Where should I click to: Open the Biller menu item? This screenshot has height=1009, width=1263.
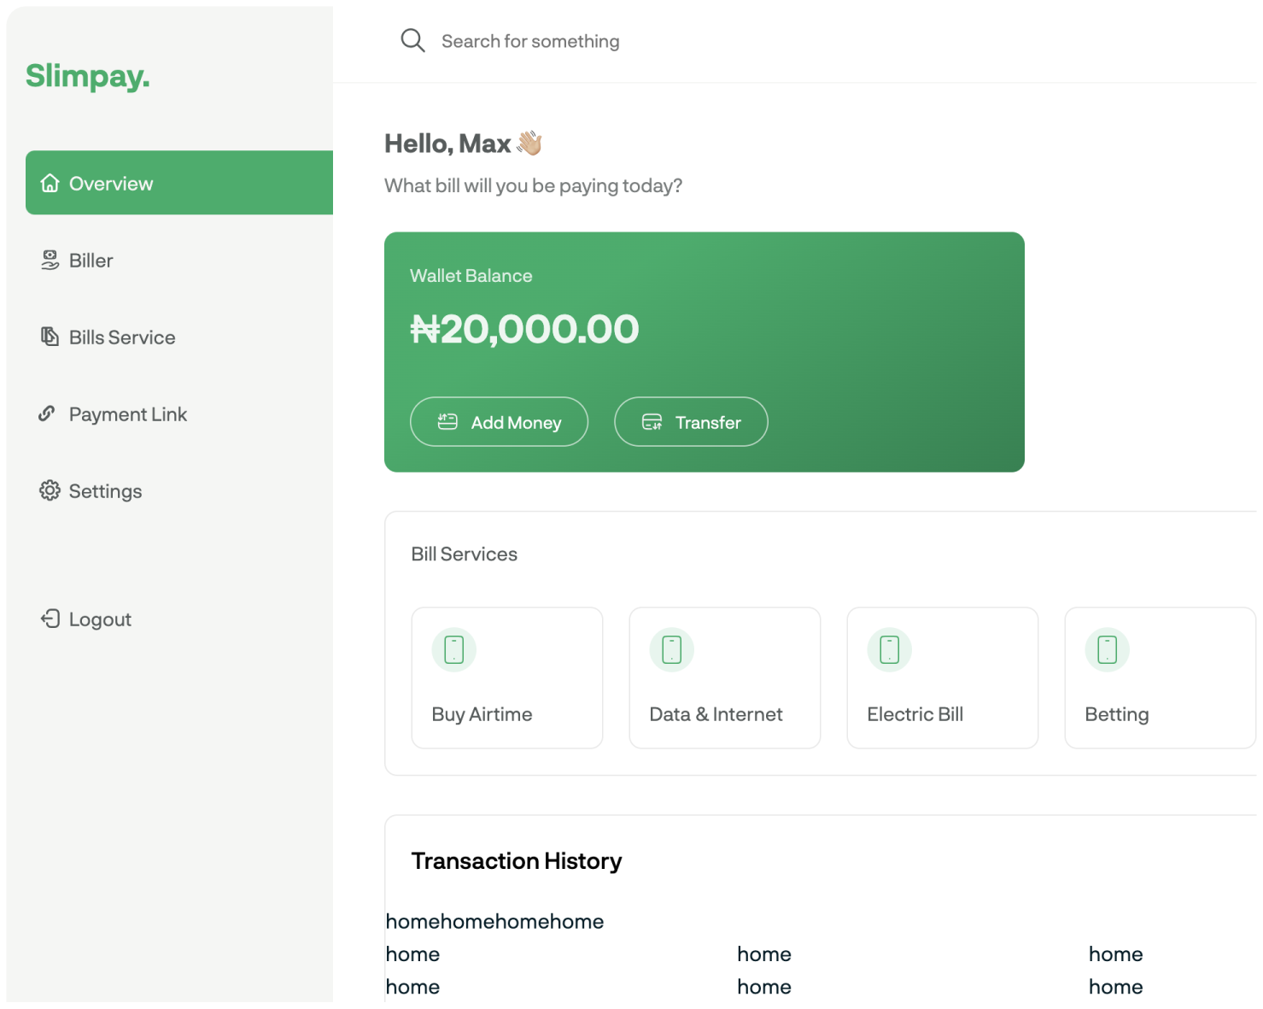coord(91,261)
